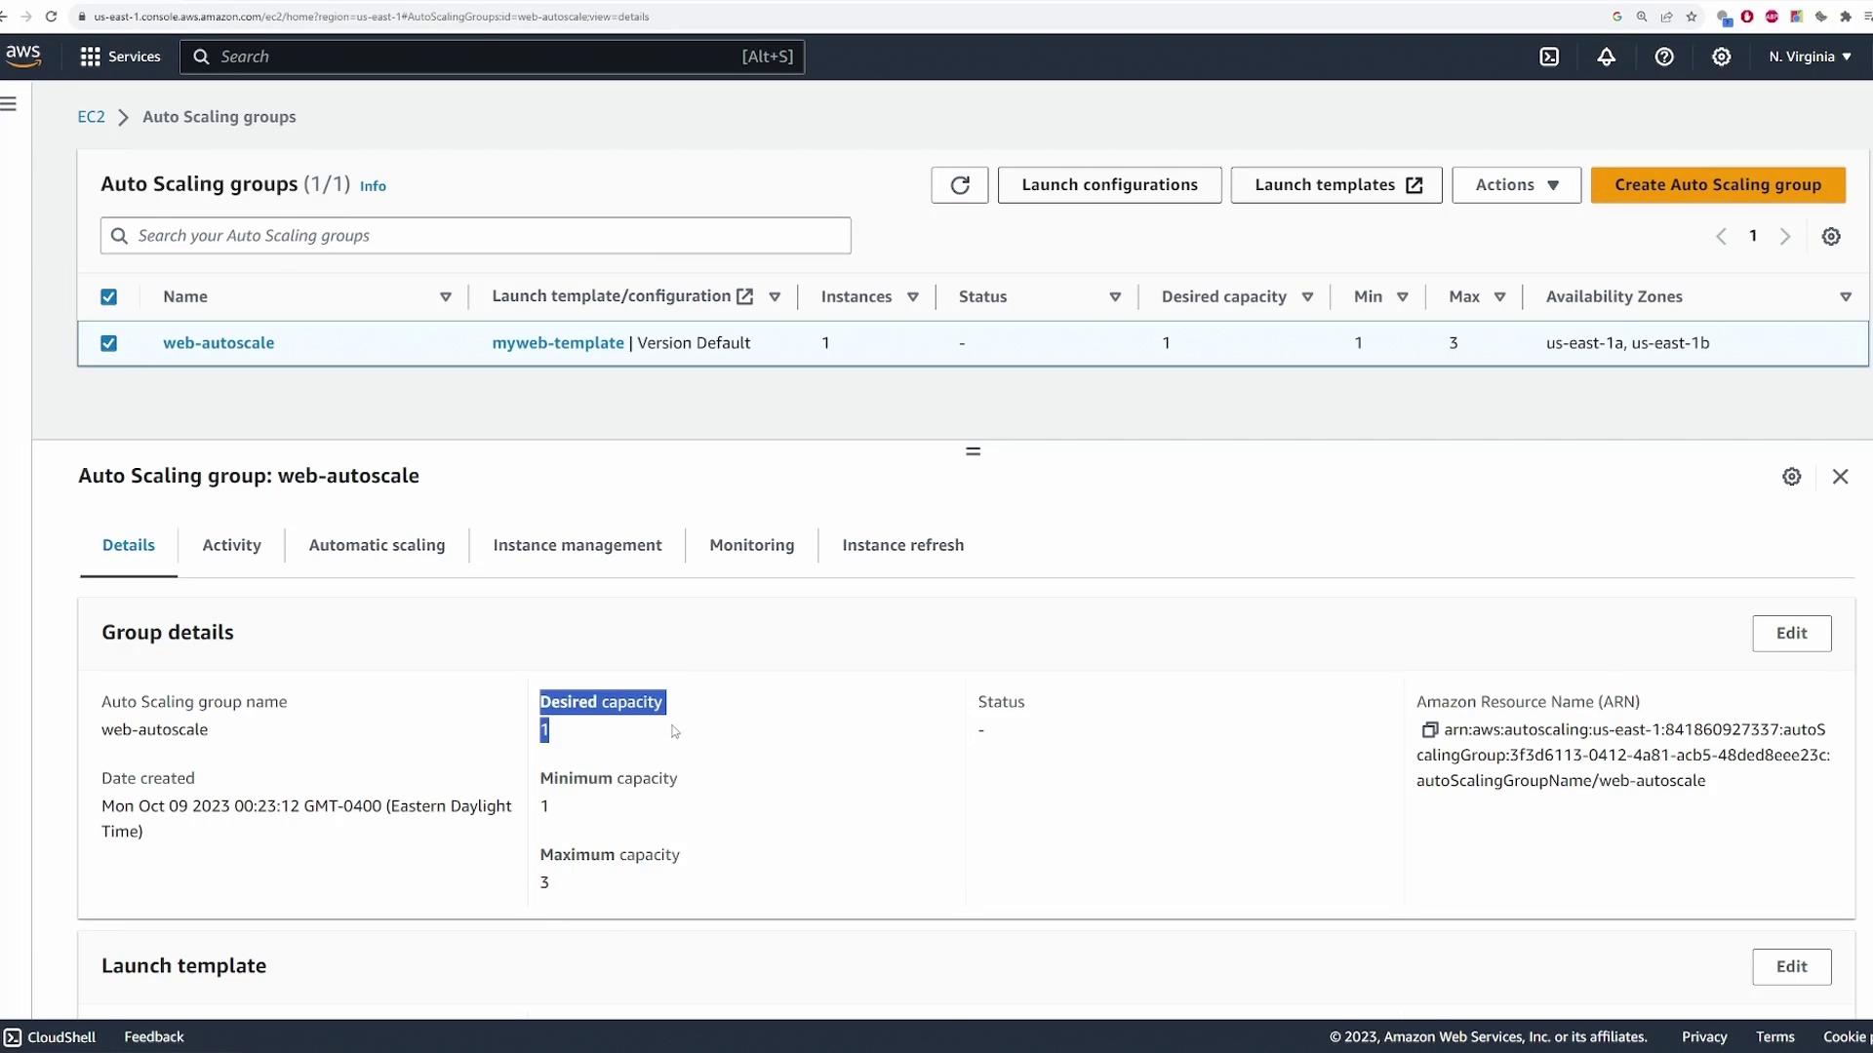Click the refresh Auto Scaling groups button

tap(959, 185)
